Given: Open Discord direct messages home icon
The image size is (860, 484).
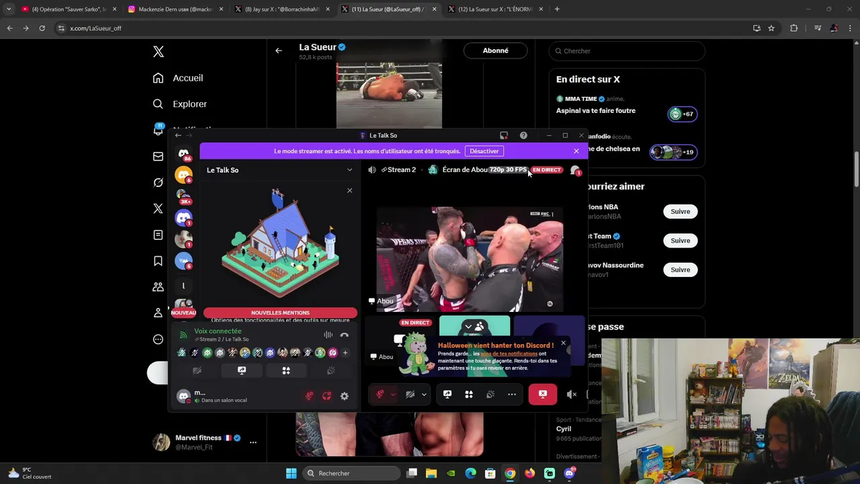Looking at the screenshot, I should pyautogui.click(x=183, y=154).
